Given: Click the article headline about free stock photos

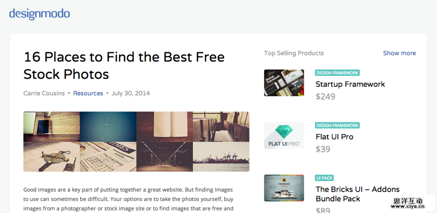Looking at the screenshot, I should coord(124,65).
